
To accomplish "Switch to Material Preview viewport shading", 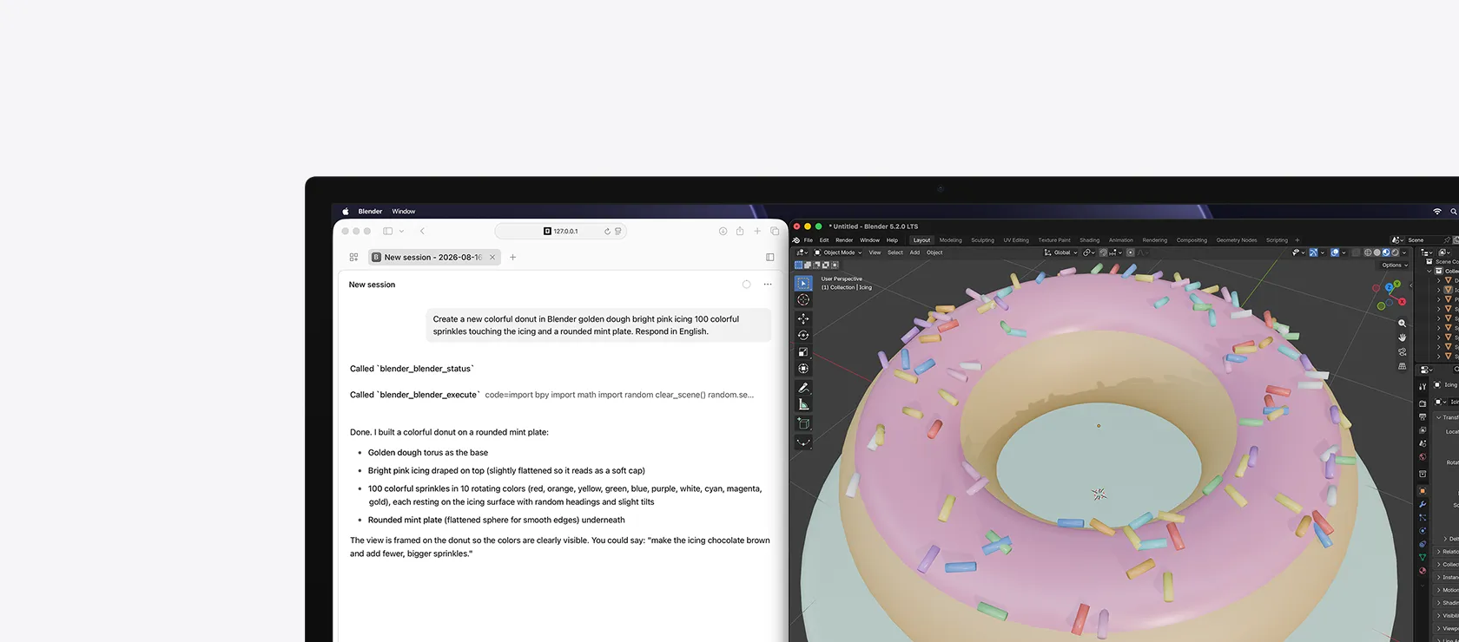I will point(1386,252).
